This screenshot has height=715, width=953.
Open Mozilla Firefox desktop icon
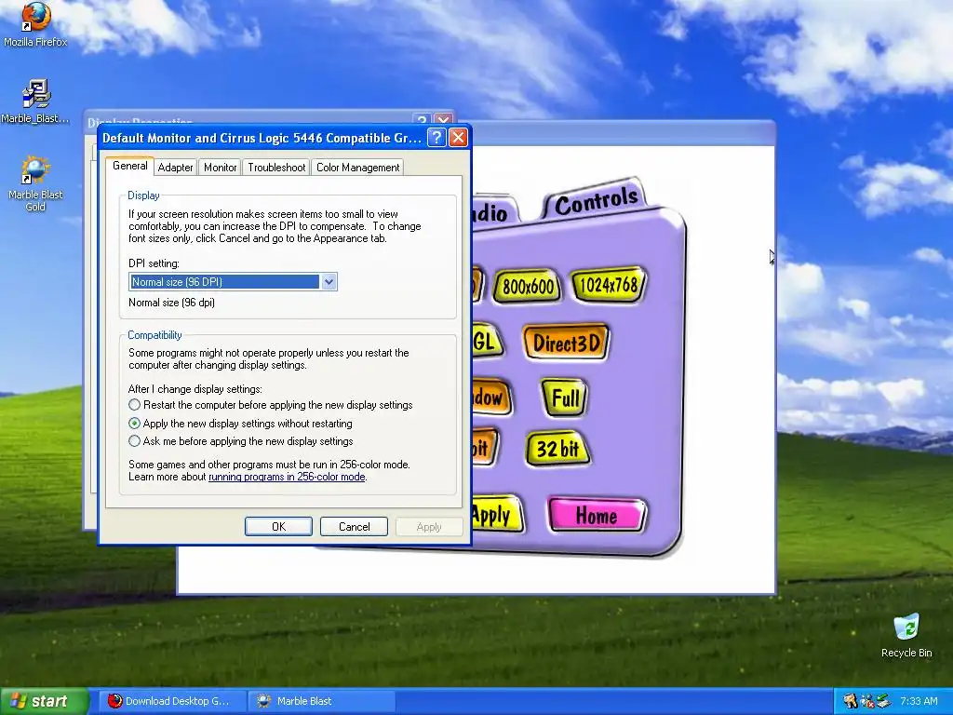(35, 24)
